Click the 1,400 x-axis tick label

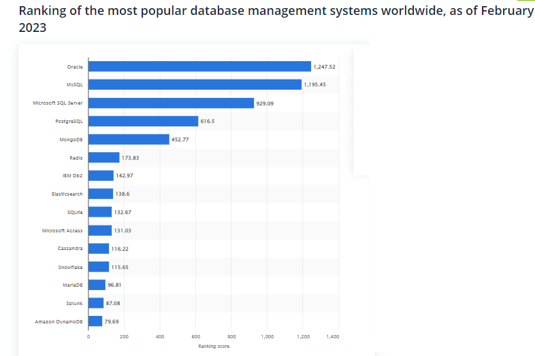point(333,336)
